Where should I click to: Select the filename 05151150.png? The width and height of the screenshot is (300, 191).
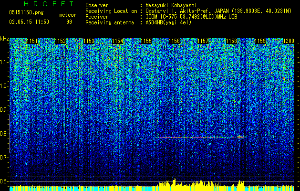tap(26, 12)
